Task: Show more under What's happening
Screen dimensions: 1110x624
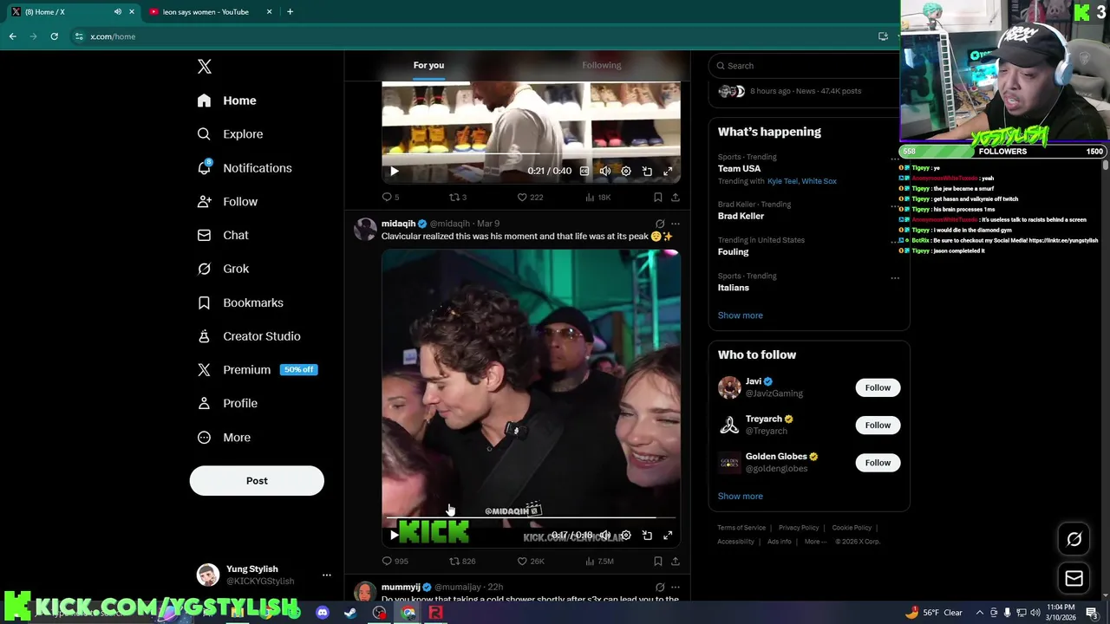Action: [x=741, y=315]
